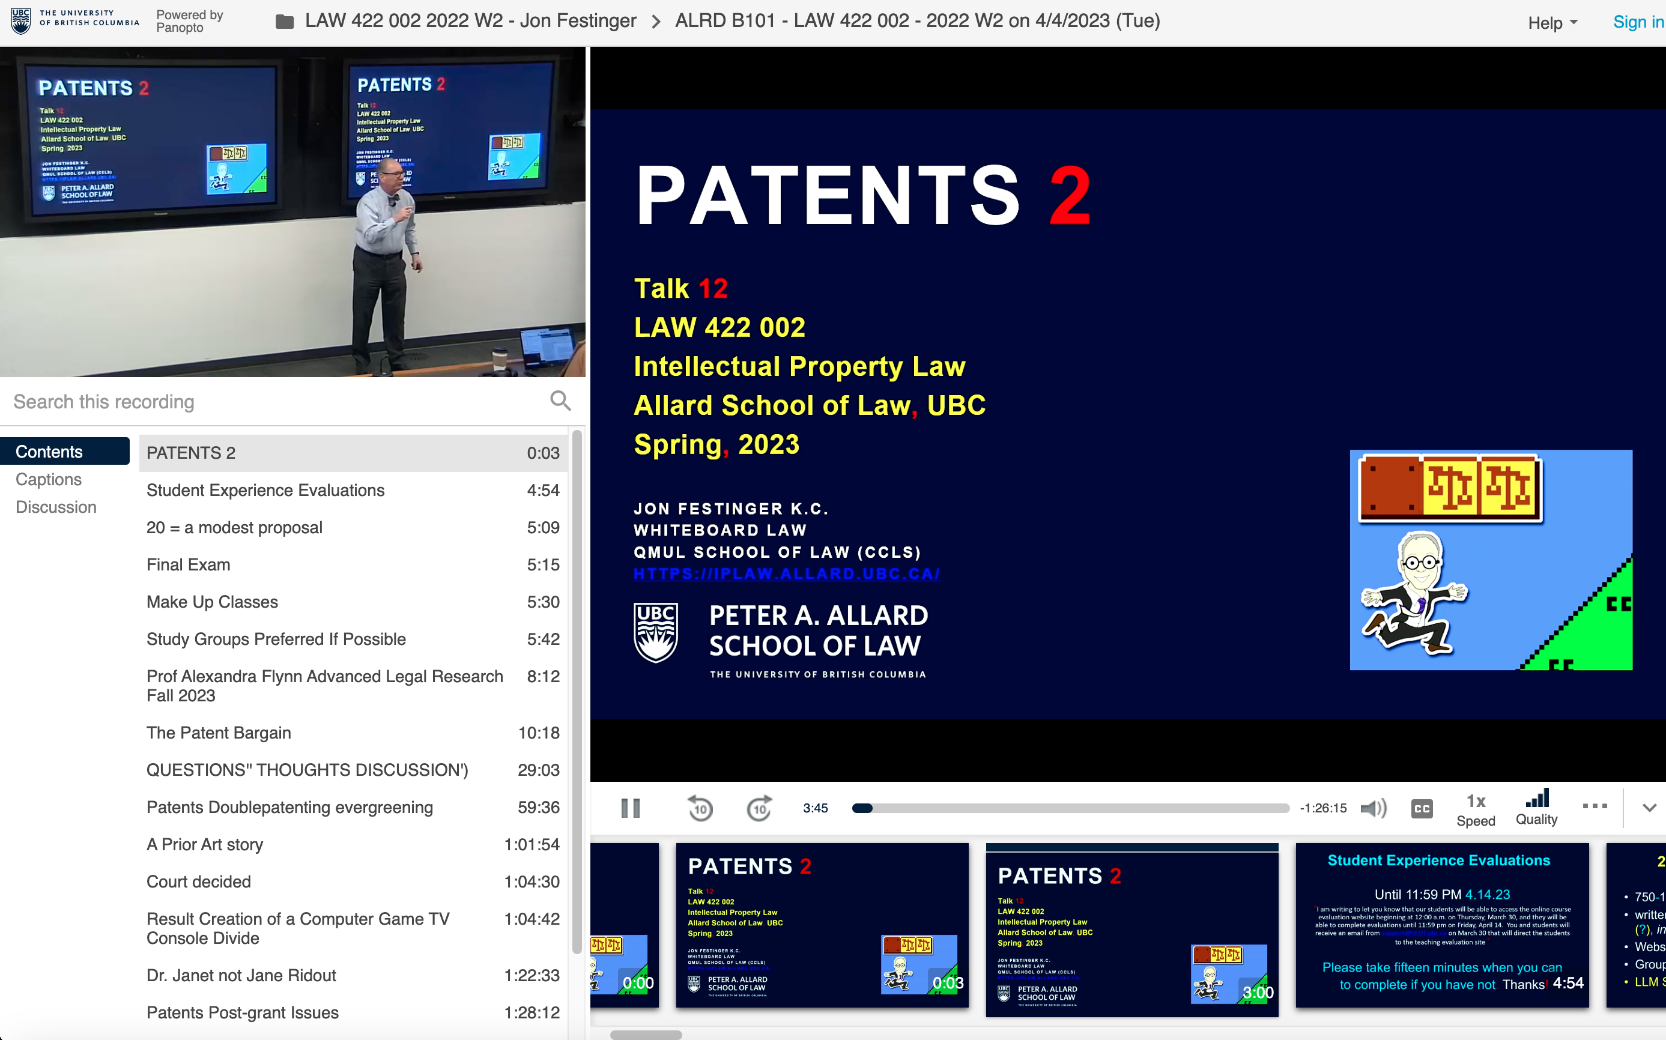This screenshot has height=1040, width=1666.
Task: Click the ALRD B101 recording title
Action: (917, 20)
